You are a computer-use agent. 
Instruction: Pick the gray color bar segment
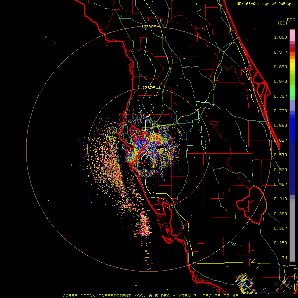click(292, 230)
